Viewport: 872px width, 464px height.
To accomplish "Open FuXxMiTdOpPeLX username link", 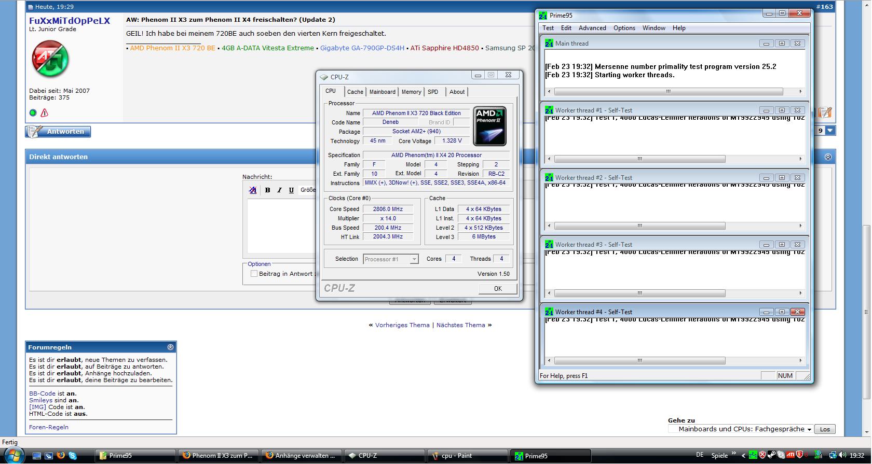I will point(70,21).
